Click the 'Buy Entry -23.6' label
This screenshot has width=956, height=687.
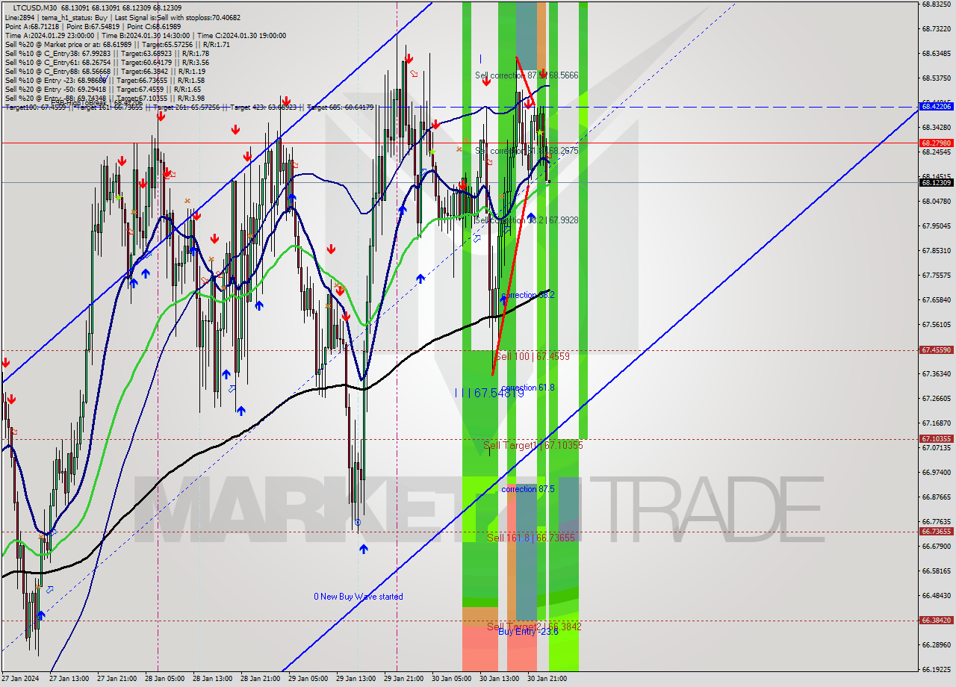pos(528,632)
